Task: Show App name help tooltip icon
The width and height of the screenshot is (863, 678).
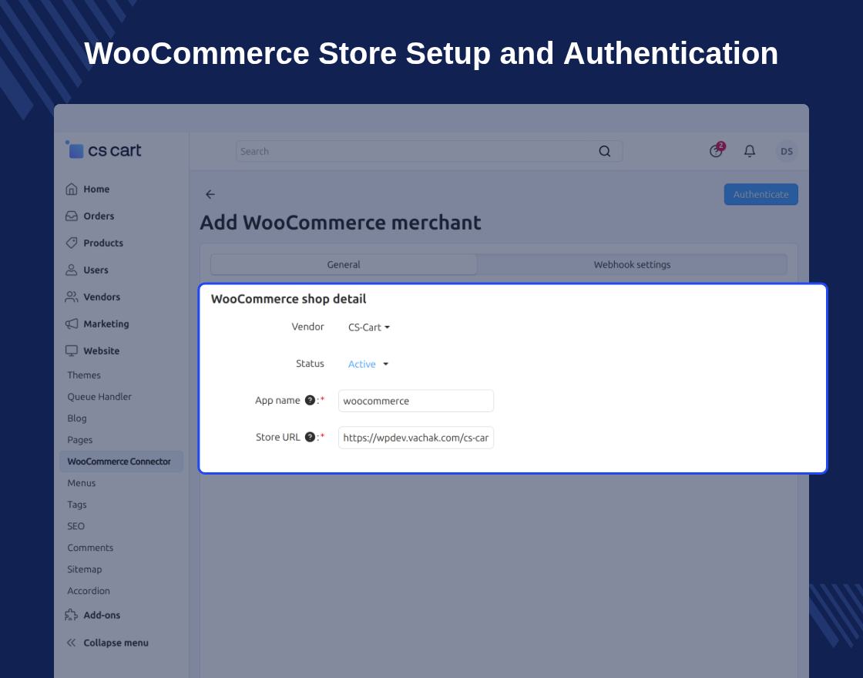Action: 310,400
